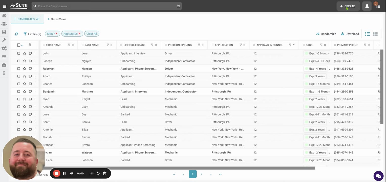Check the box for Ryan Knight
386x182 pixels.
click(x=19, y=99)
